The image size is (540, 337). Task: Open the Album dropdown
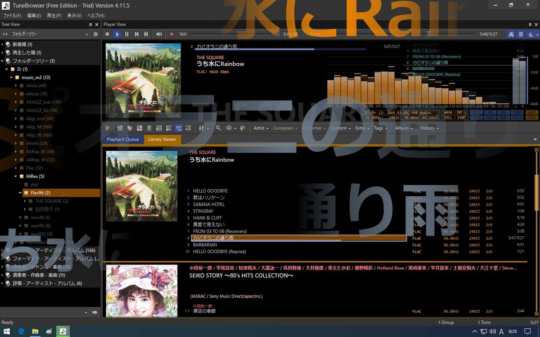tap(404, 128)
